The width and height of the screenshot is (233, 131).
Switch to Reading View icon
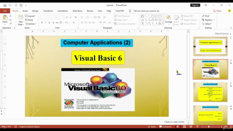(191, 127)
